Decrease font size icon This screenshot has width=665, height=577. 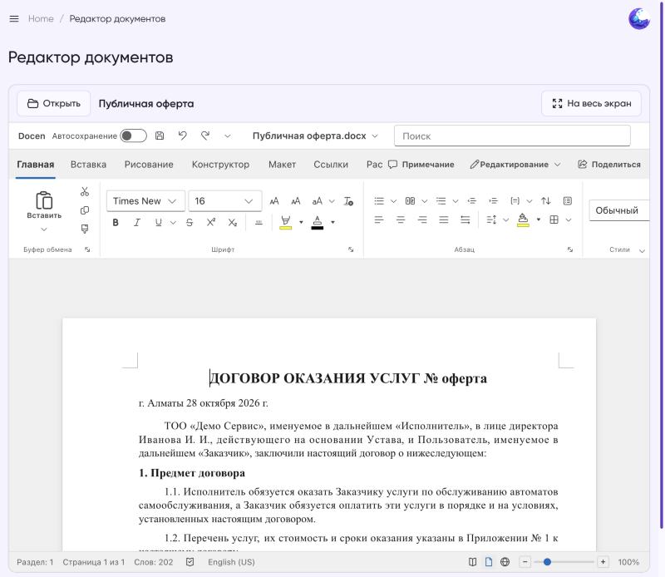coord(296,201)
